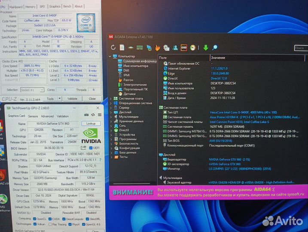
Task: Expand the Мультимедиа tree node
Action: (111, 117)
